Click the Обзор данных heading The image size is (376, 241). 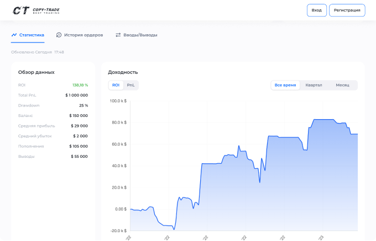pos(36,72)
